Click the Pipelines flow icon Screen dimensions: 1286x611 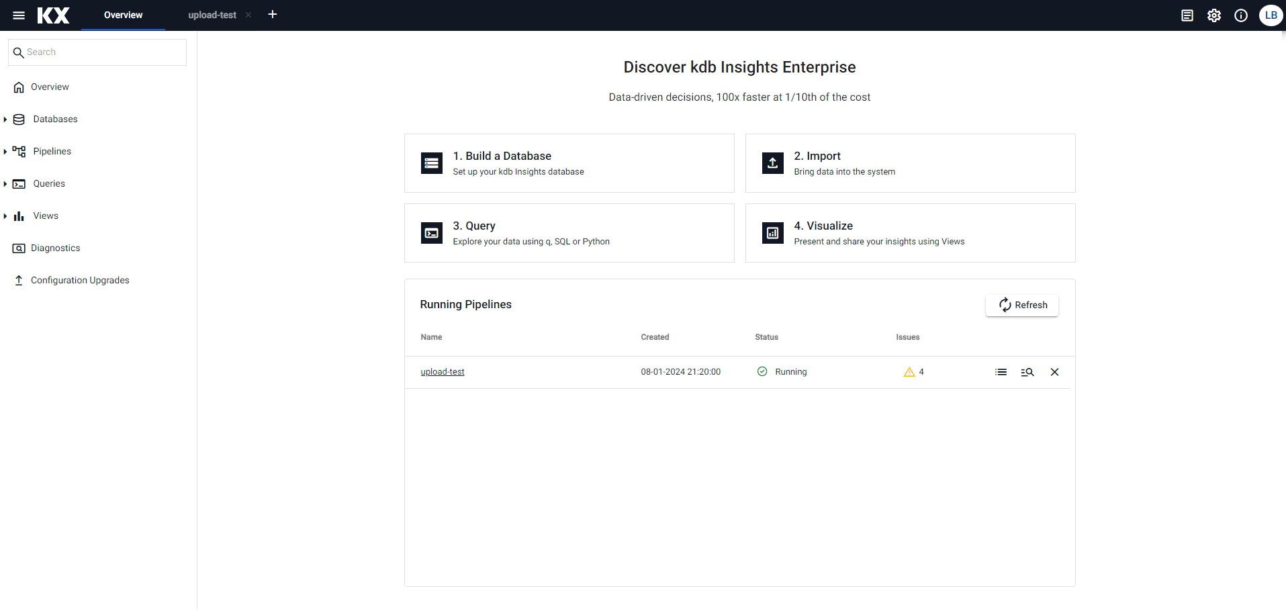(19, 152)
